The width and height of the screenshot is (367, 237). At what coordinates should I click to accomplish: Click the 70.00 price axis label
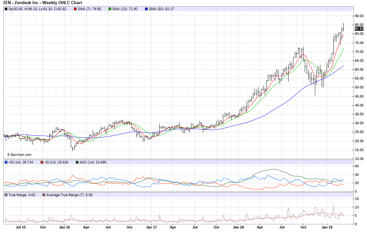359,52
